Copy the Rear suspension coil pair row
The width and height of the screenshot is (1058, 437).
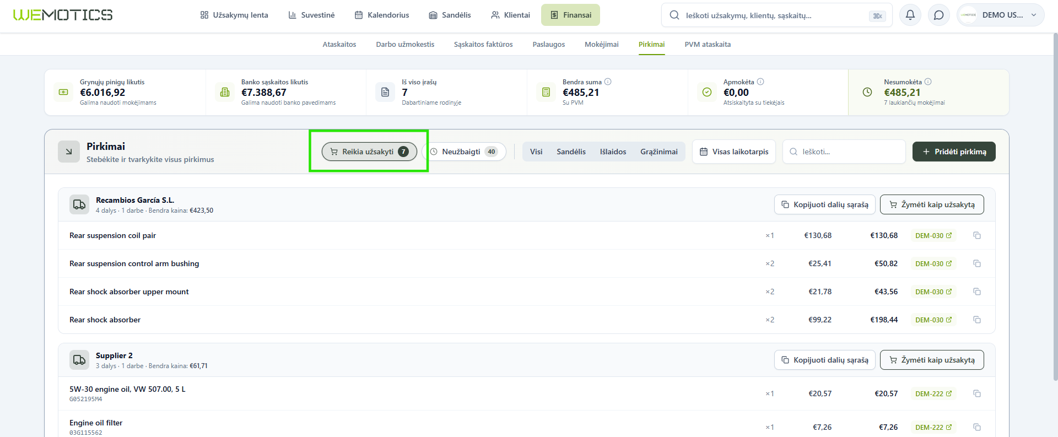coord(977,235)
